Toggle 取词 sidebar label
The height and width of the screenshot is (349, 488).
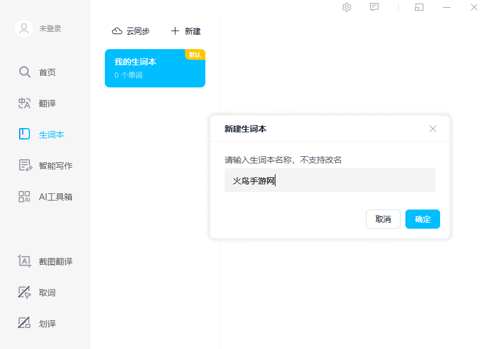tap(47, 293)
